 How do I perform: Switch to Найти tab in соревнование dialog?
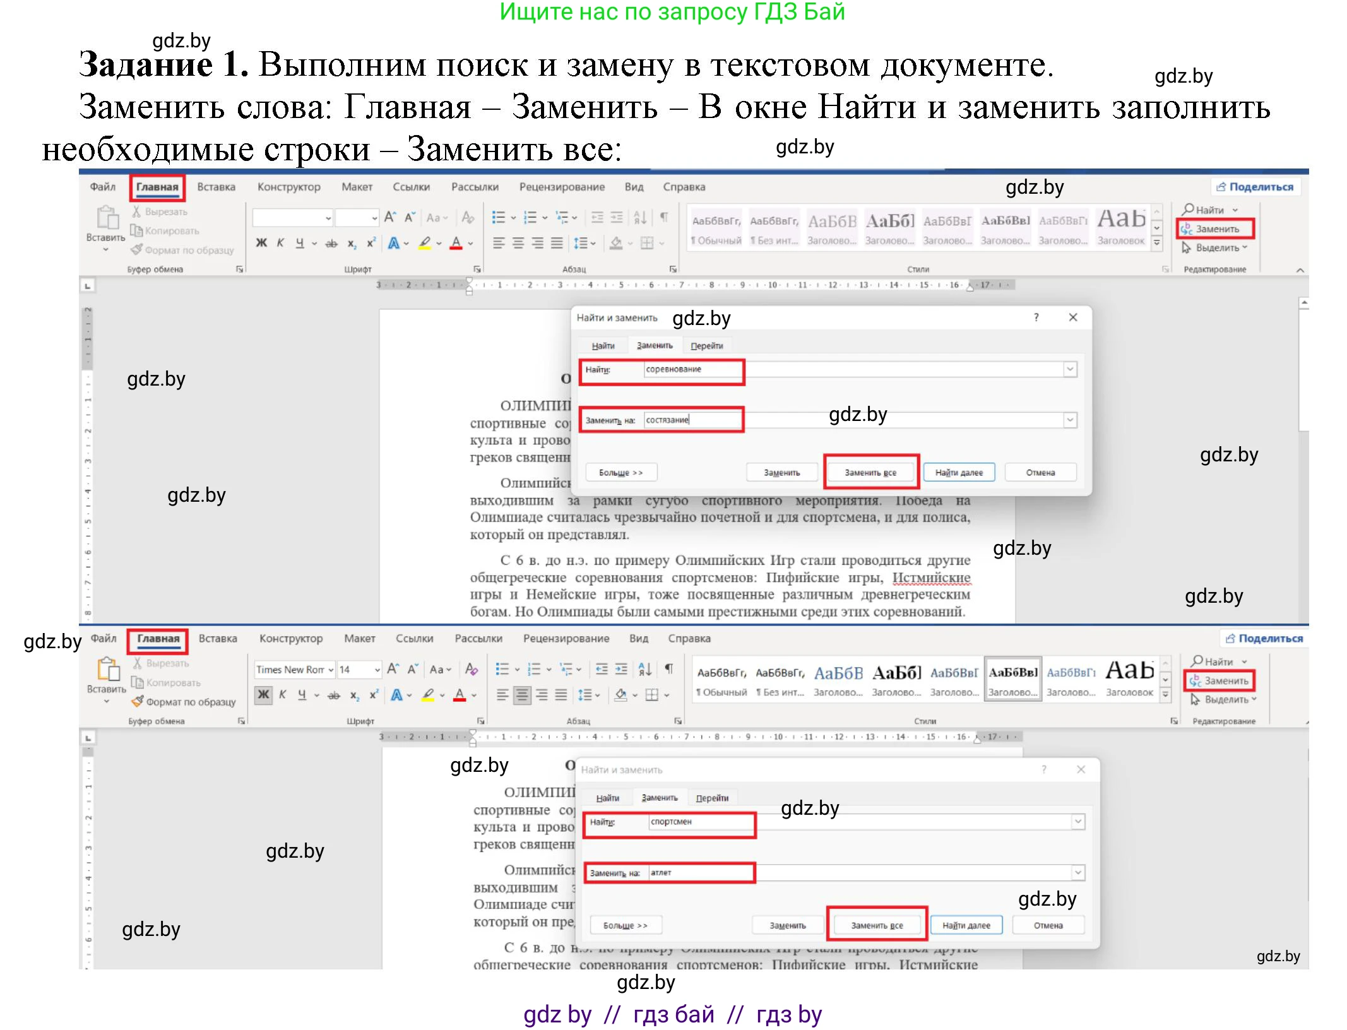coord(603,346)
